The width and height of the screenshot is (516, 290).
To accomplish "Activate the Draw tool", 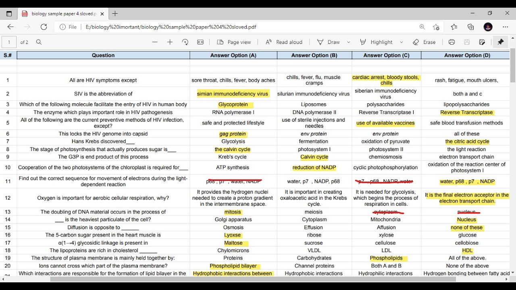I will [x=329, y=42].
